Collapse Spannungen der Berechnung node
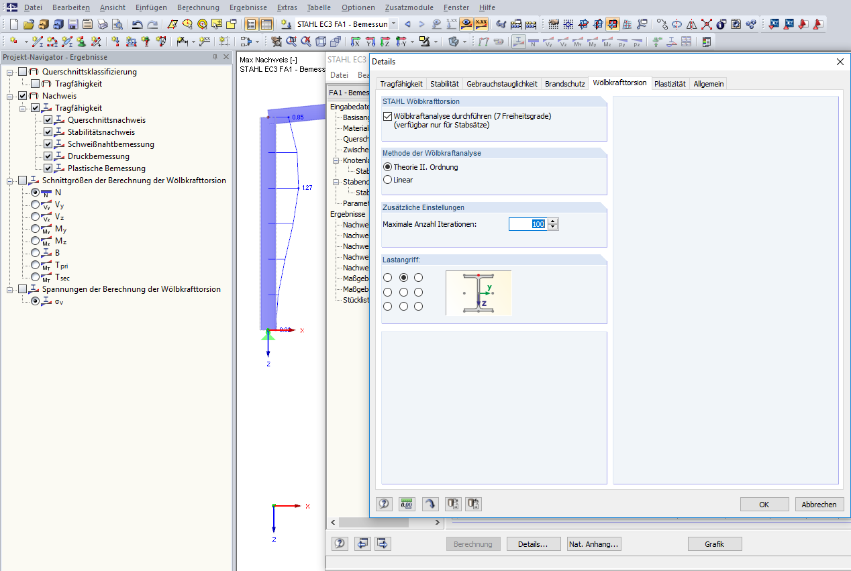The width and height of the screenshot is (851, 571). point(10,289)
